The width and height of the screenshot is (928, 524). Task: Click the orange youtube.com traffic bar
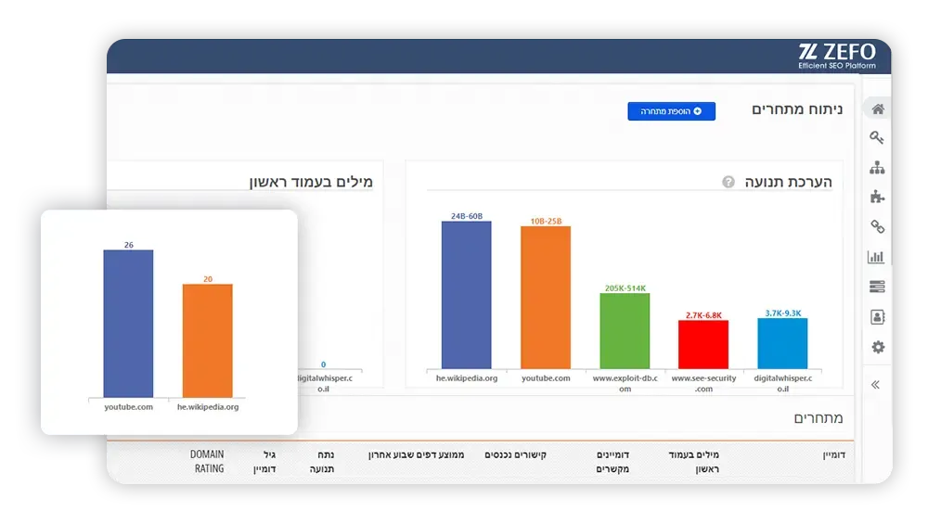coord(546,298)
